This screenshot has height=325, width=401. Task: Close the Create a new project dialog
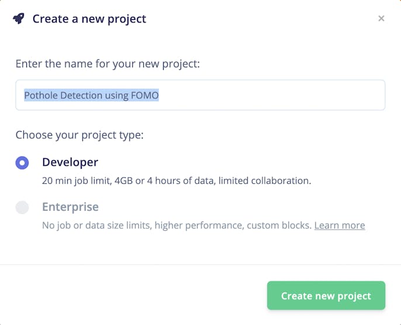381,19
